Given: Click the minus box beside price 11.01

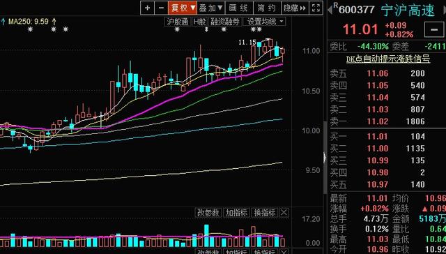Looking at the screenshot, I should [x=434, y=29].
